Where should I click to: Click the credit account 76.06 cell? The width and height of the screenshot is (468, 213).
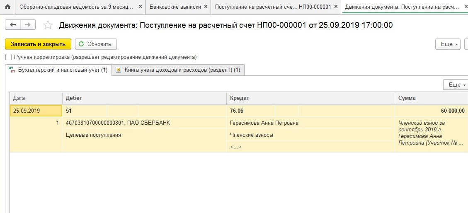click(250, 111)
